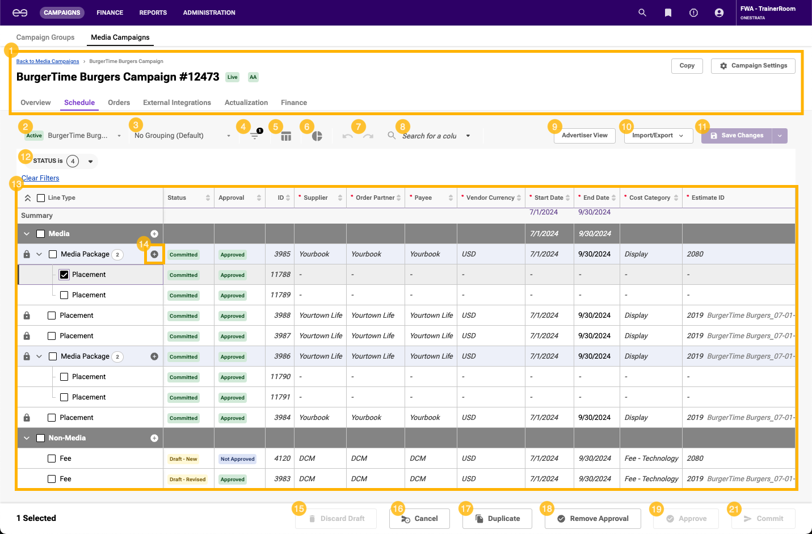Viewport: 812px width, 534px height.
Task: Collapse the Non-Media group chevron
Action: click(27, 438)
